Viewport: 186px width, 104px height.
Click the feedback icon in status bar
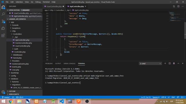coord(178,97)
